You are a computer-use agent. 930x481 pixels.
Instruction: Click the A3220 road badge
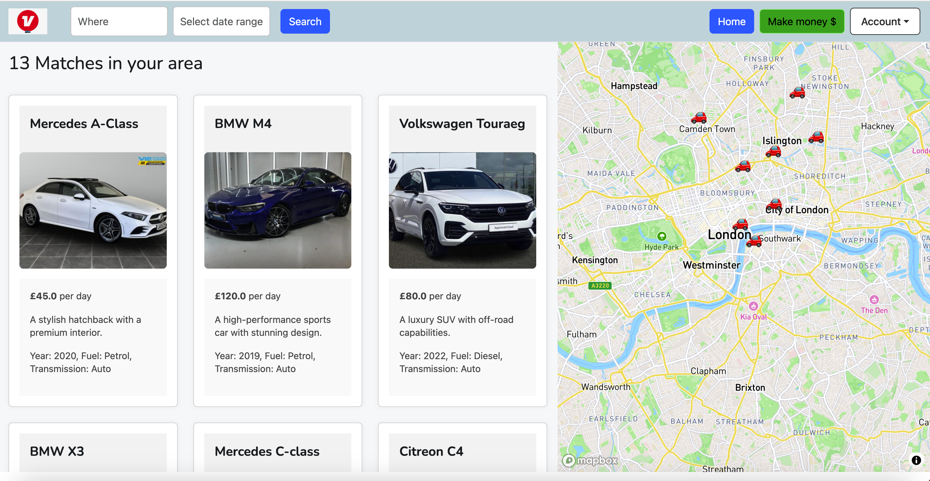point(600,285)
